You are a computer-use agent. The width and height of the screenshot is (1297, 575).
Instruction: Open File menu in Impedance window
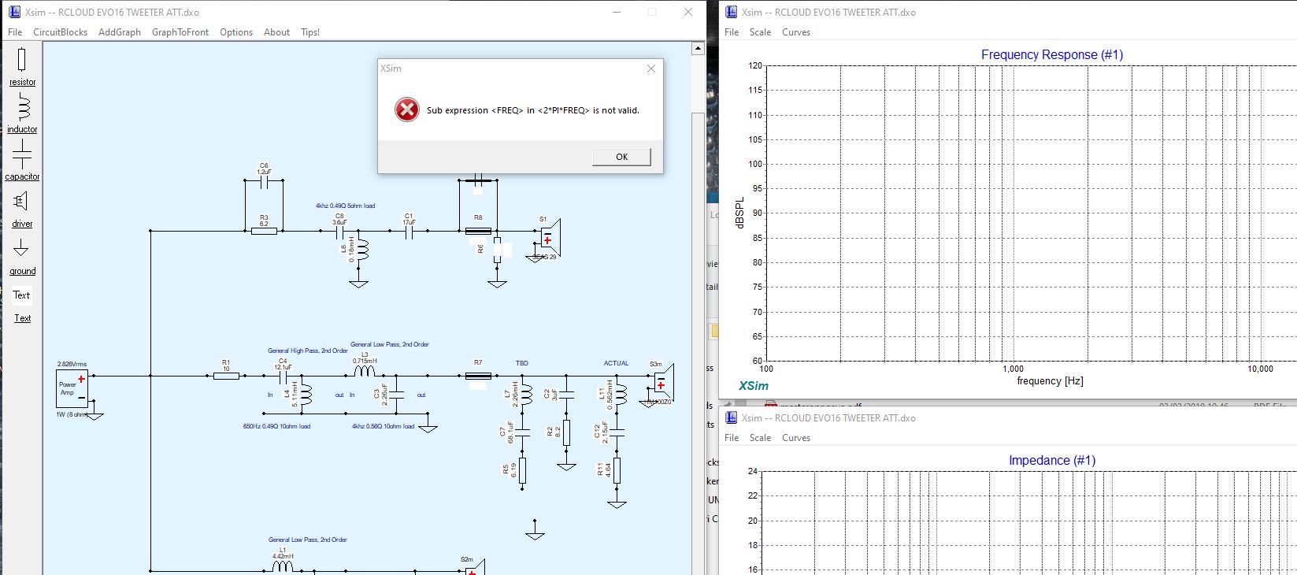point(732,438)
